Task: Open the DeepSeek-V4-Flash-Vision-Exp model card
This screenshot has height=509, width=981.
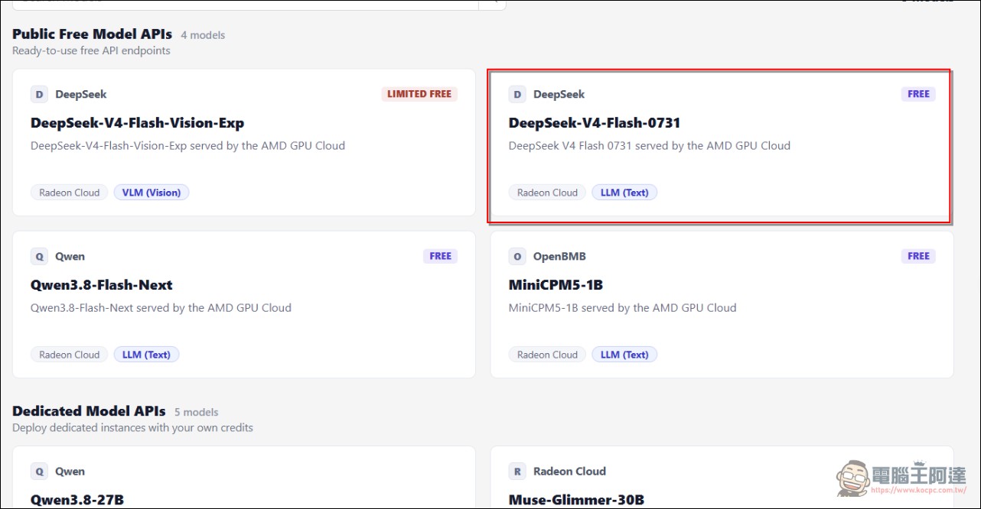Action: click(x=244, y=143)
